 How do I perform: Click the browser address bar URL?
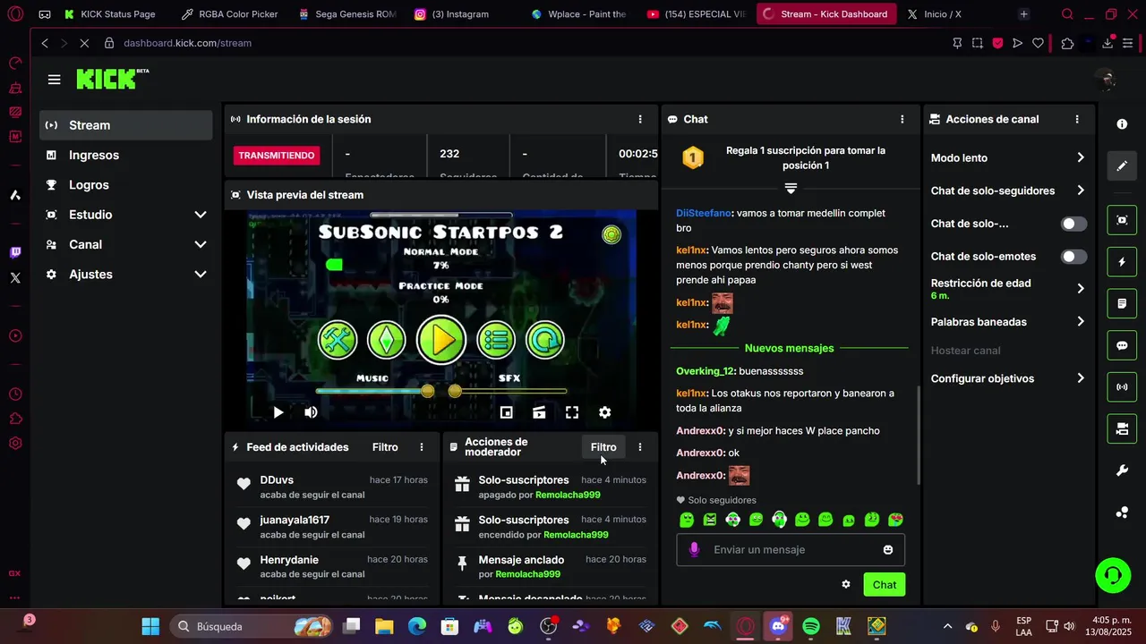[x=187, y=43]
